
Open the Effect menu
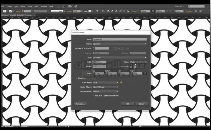(x=30, y=6)
